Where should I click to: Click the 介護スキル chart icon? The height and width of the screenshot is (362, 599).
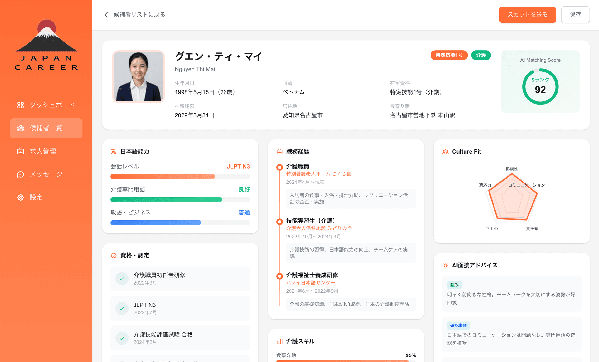coord(280,341)
